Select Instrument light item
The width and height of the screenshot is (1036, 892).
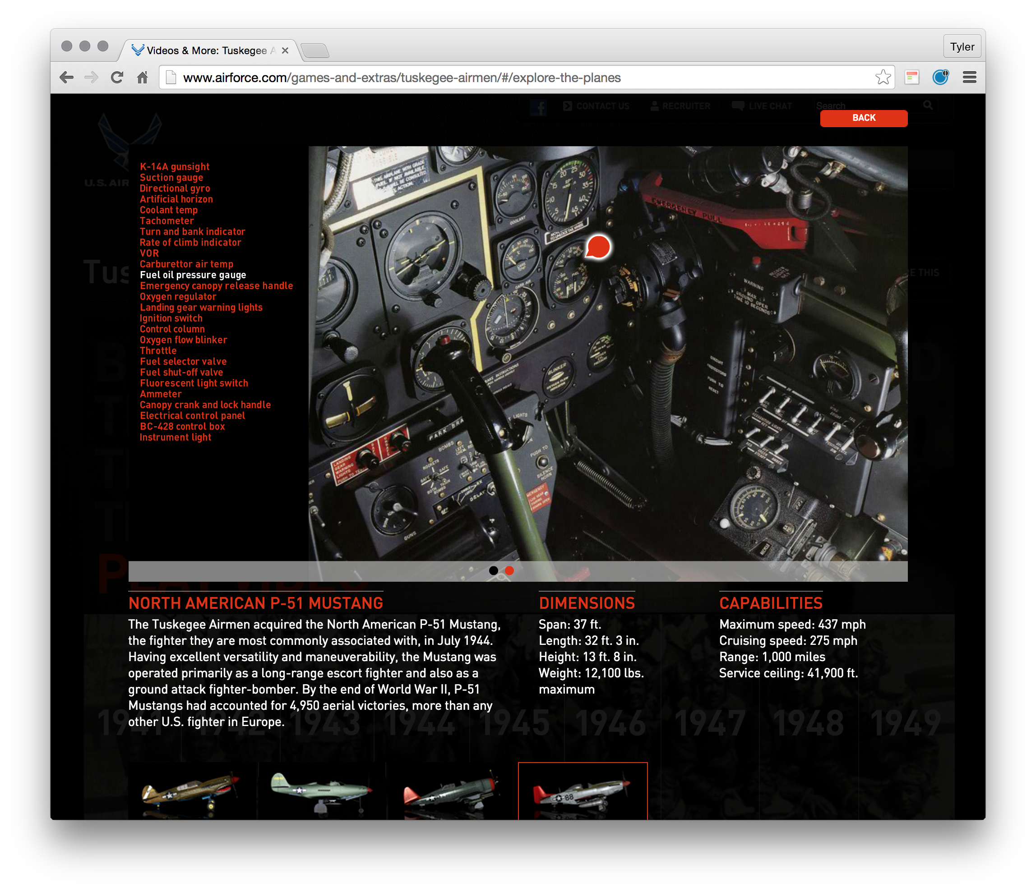tap(176, 437)
